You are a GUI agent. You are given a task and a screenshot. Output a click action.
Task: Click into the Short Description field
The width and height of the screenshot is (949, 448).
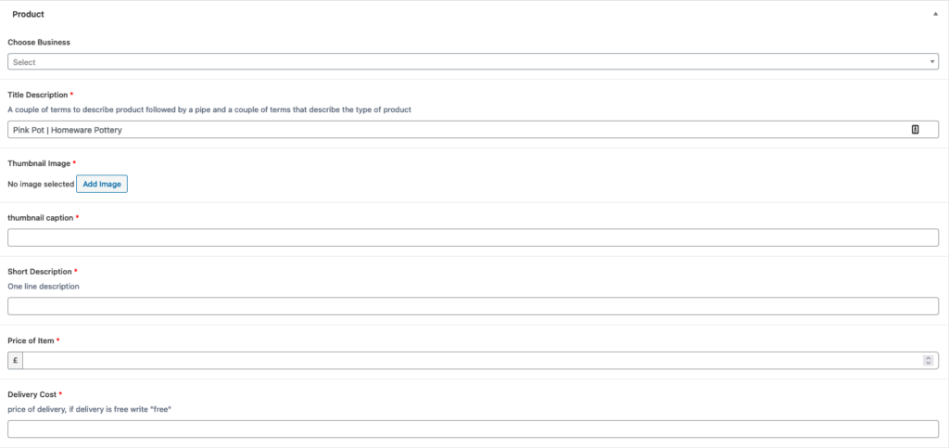473,306
